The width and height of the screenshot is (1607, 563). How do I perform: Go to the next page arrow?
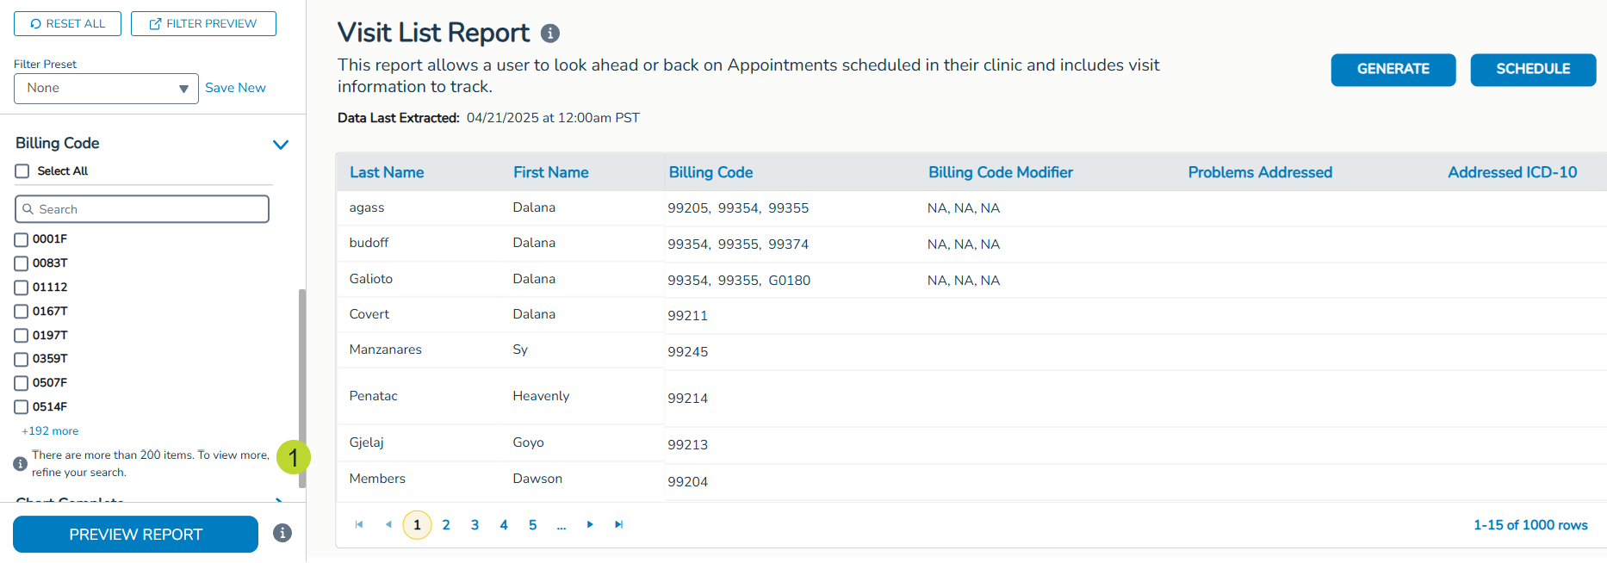tap(590, 524)
